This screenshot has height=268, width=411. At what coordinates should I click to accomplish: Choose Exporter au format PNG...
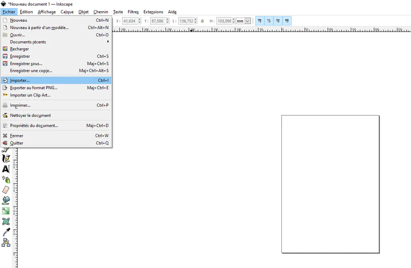[57, 88]
